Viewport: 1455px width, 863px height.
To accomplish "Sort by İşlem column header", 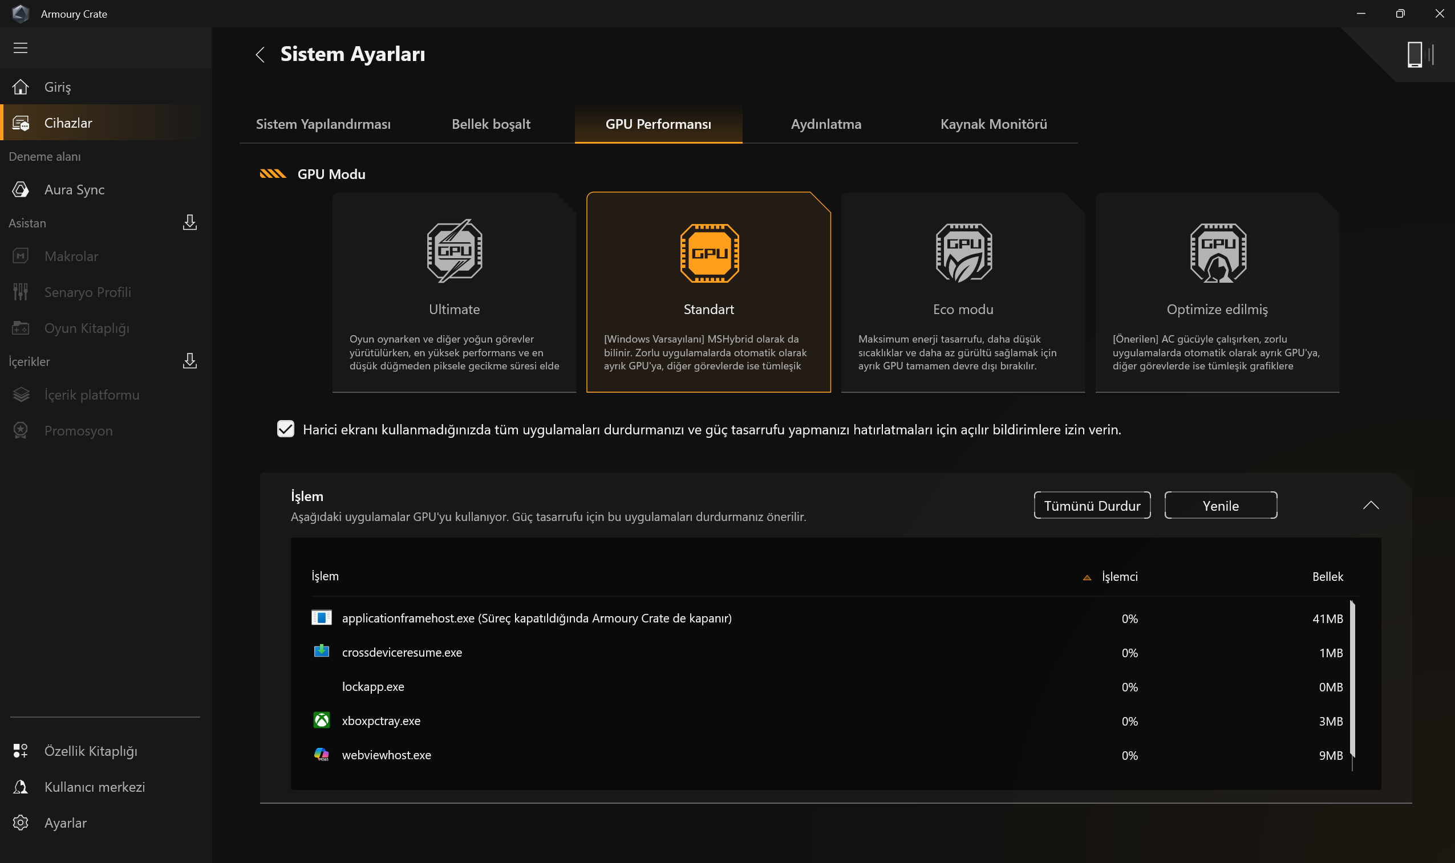I will pyautogui.click(x=325, y=576).
